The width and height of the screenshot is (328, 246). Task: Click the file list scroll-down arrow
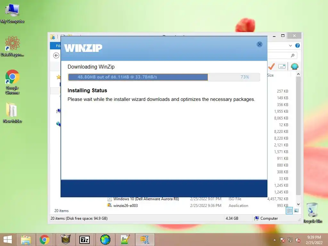(x=298, y=204)
